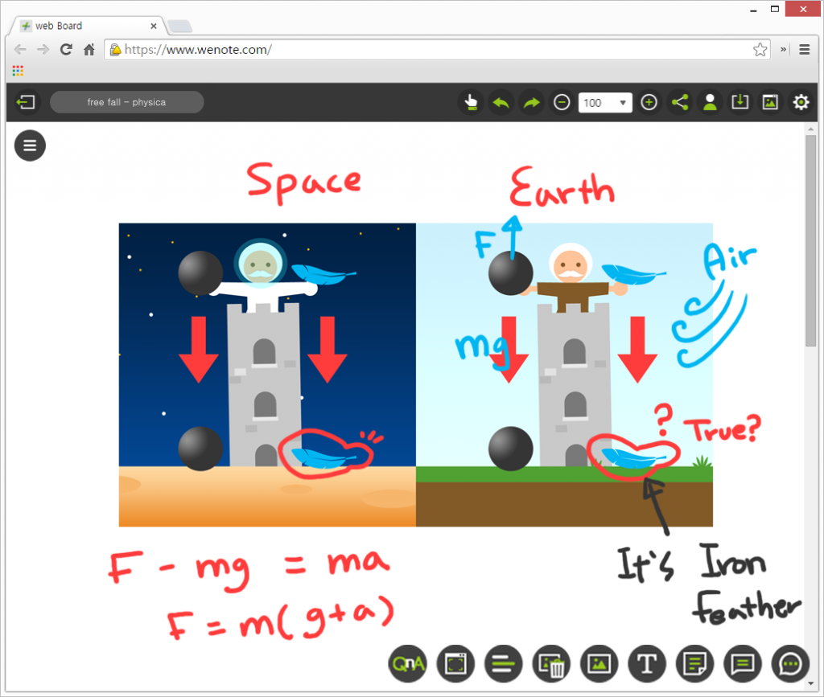The height and width of the screenshot is (697, 824).
Task: Zoom out with the minus button
Action: point(561,102)
